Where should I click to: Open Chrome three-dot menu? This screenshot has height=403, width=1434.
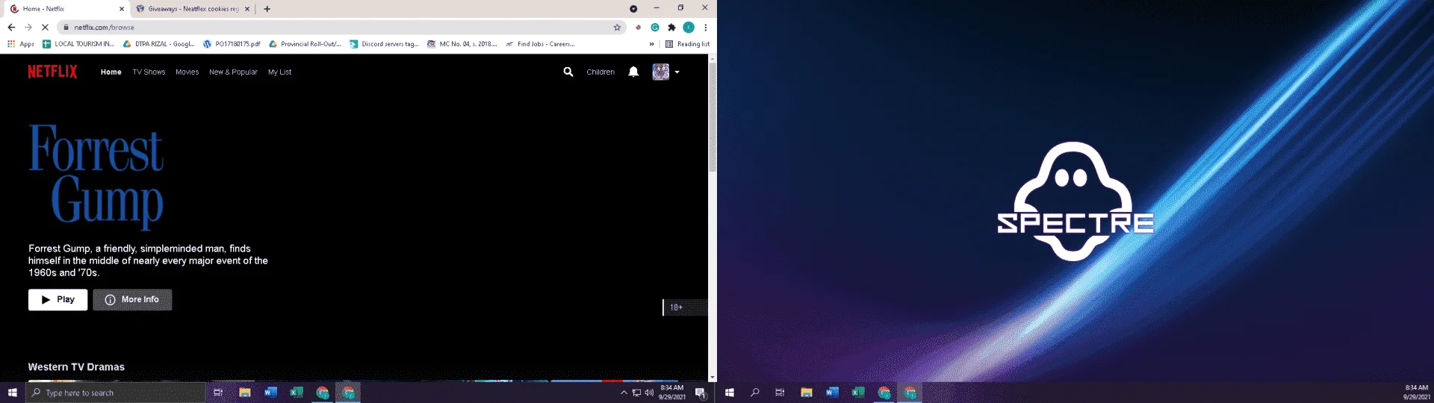point(706,28)
